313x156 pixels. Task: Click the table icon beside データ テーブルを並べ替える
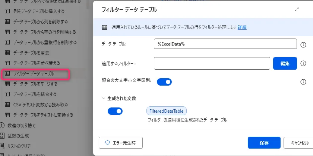(7, 63)
